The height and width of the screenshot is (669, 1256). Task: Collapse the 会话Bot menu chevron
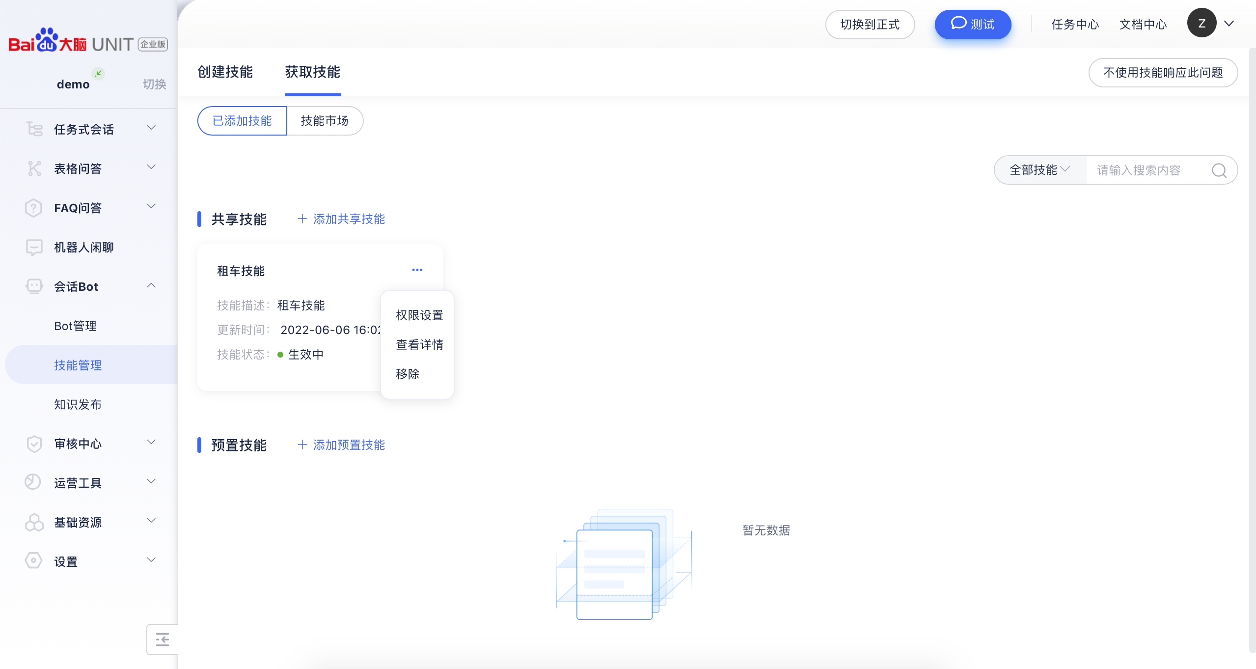151,285
